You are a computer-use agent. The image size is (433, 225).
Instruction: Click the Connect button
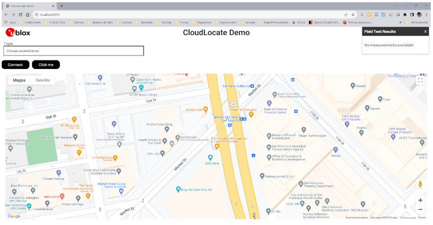click(x=15, y=64)
